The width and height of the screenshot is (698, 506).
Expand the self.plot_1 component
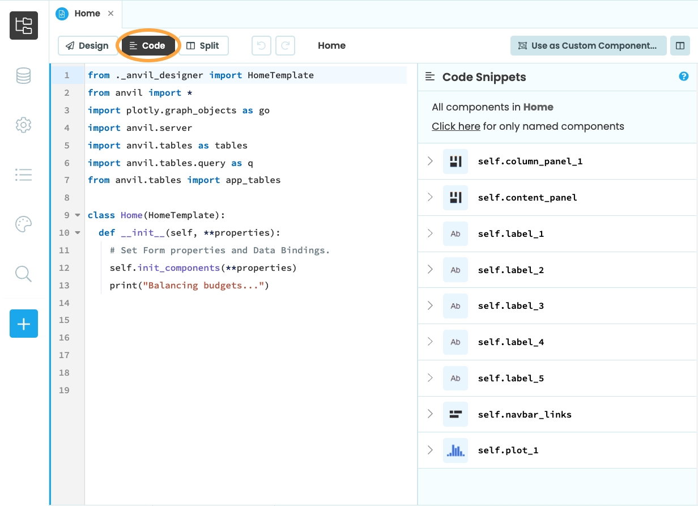[x=429, y=450]
